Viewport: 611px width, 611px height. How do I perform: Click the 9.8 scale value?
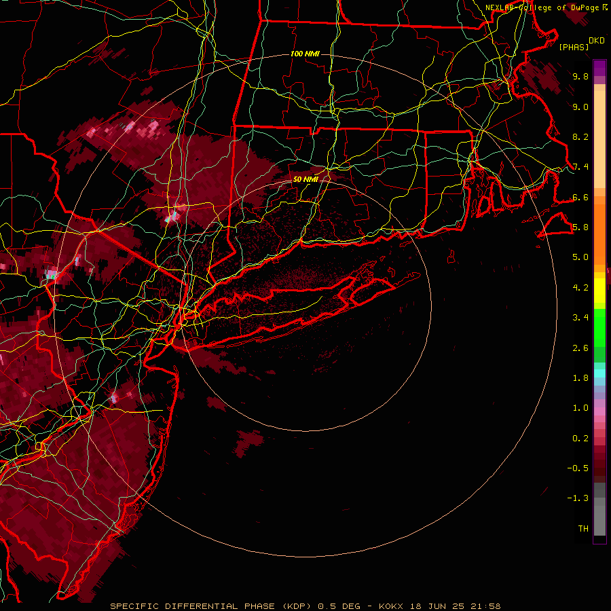click(580, 77)
